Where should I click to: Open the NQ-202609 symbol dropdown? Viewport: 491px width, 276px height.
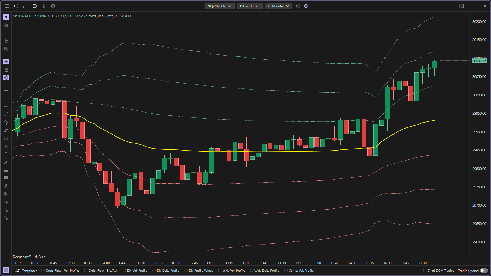point(219,6)
